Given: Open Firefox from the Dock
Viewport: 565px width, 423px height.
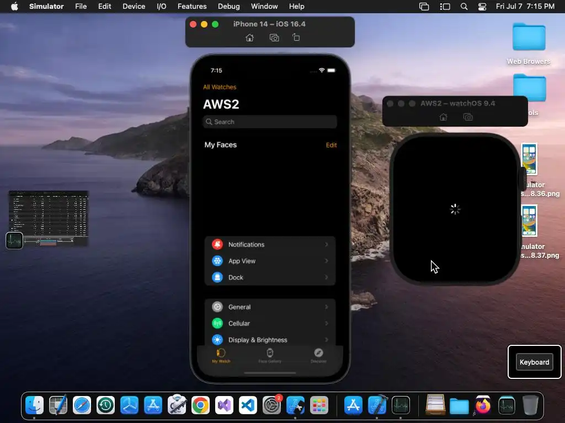Looking at the screenshot, I should click(x=483, y=405).
